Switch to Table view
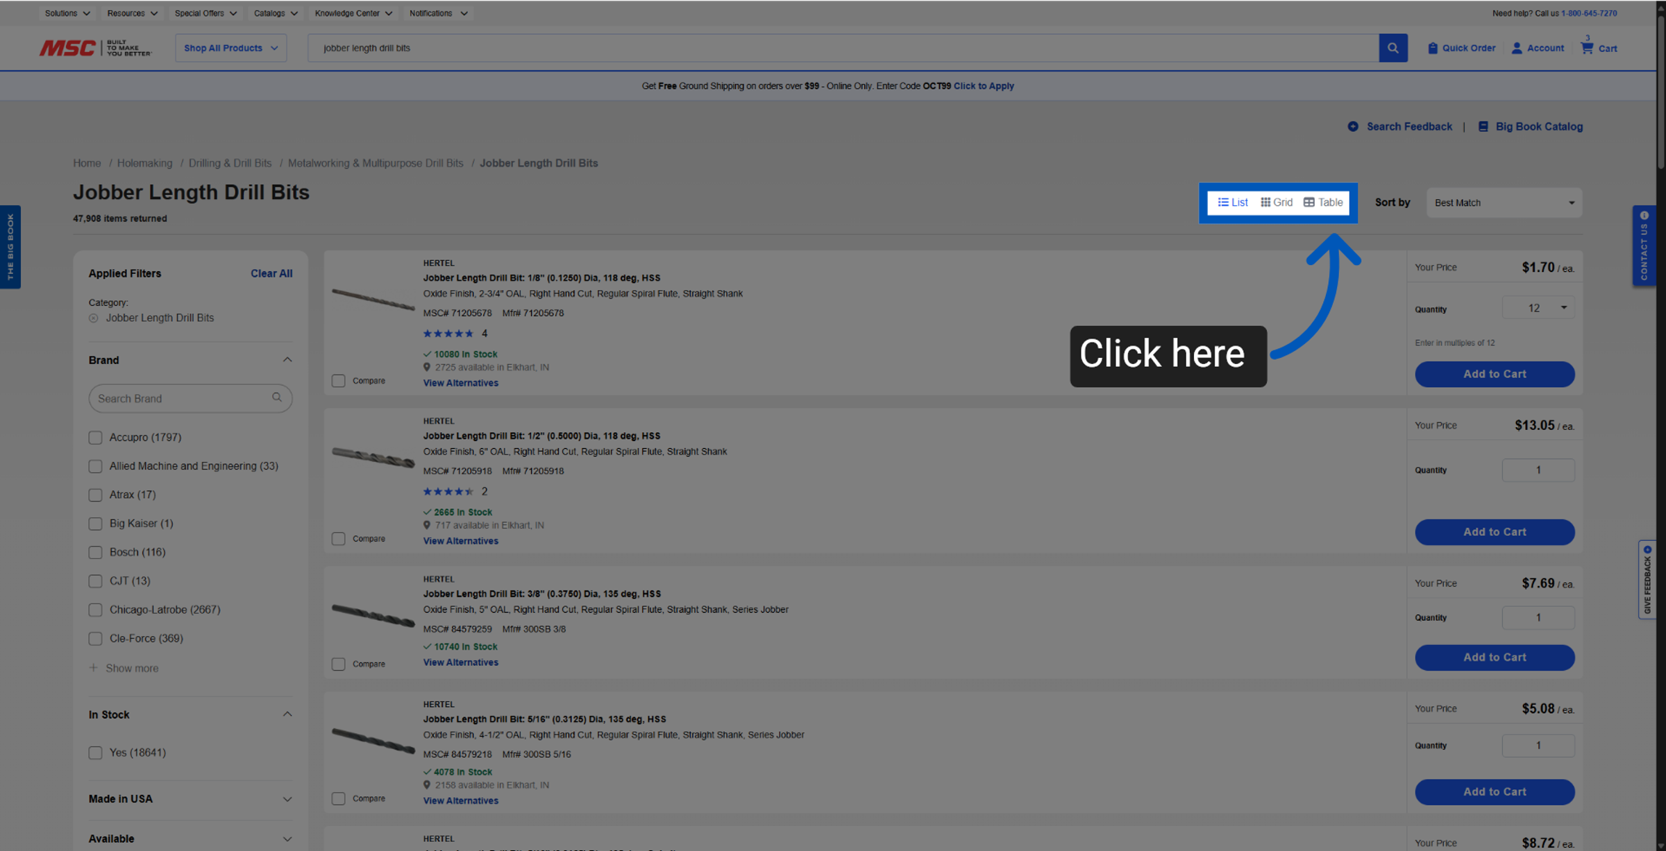1666x851 pixels. click(1323, 203)
